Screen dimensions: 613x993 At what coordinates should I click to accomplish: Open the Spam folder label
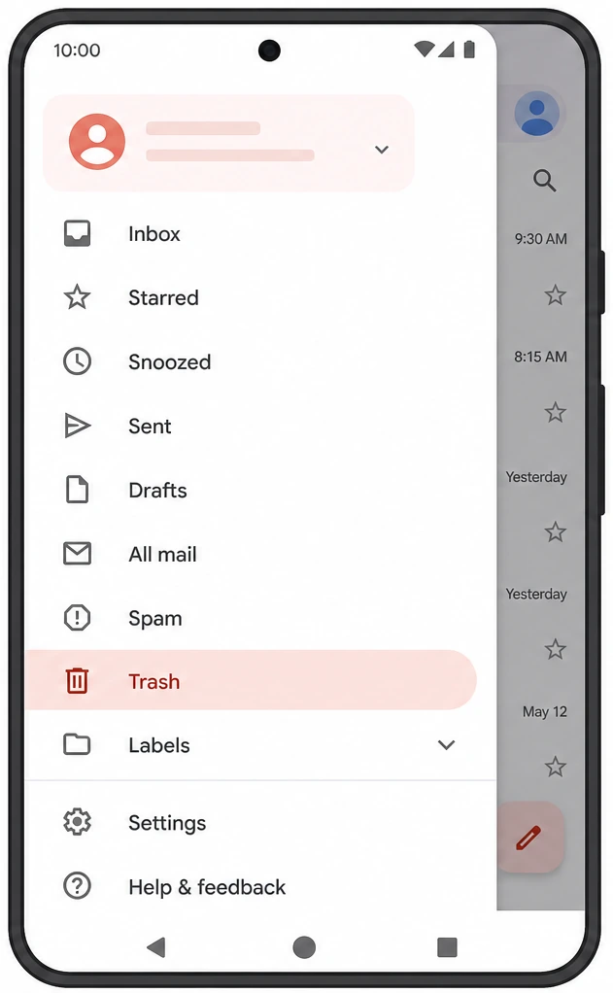(155, 618)
